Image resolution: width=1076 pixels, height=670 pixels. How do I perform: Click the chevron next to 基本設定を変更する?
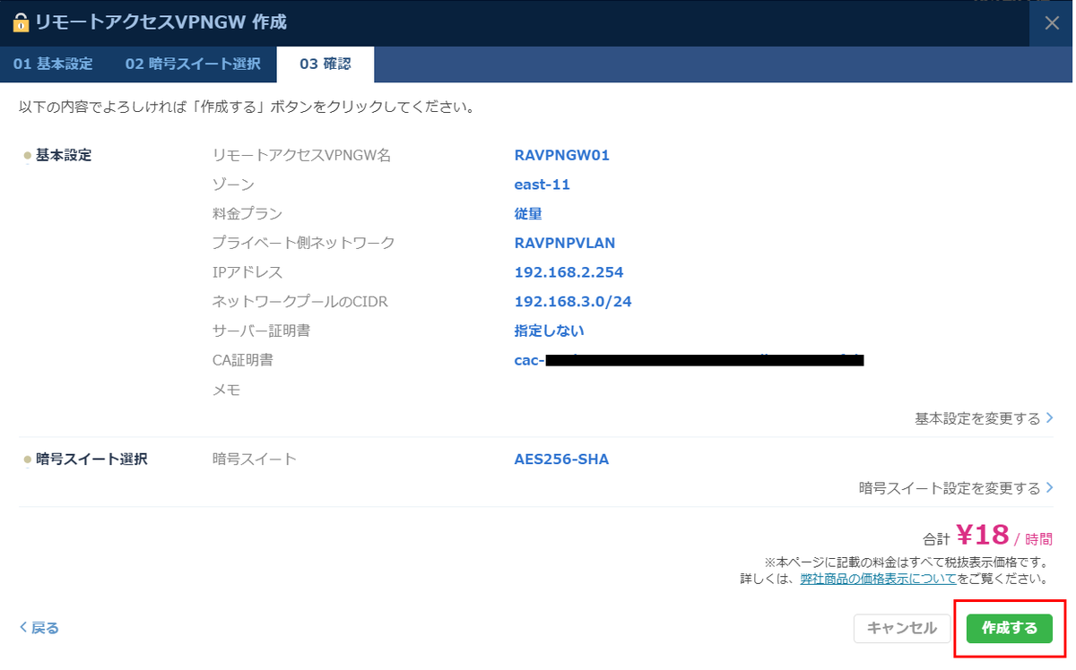[x=1051, y=417]
